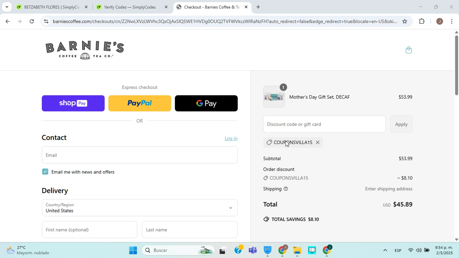
Task: Click the Enter shipping address text
Action: click(389, 189)
